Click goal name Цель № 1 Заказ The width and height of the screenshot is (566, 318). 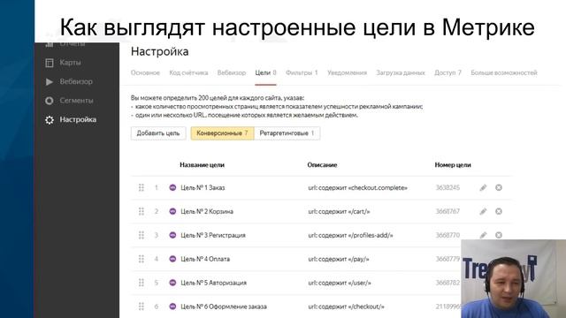tap(203, 187)
